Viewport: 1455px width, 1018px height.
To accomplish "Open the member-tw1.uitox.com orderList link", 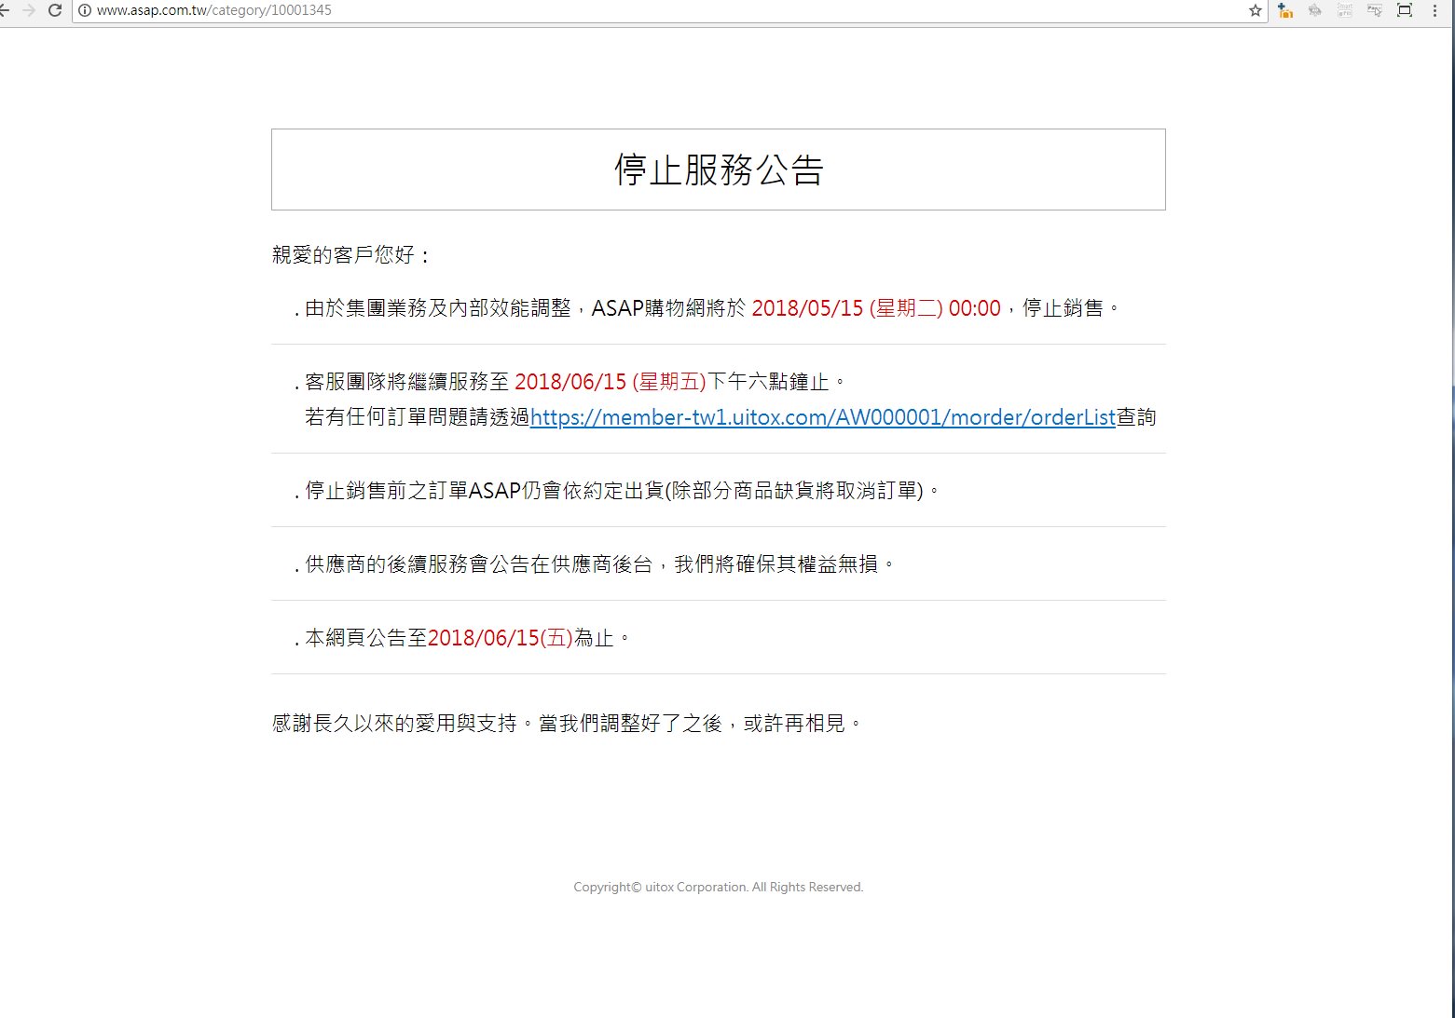I will (x=823, y=417).
